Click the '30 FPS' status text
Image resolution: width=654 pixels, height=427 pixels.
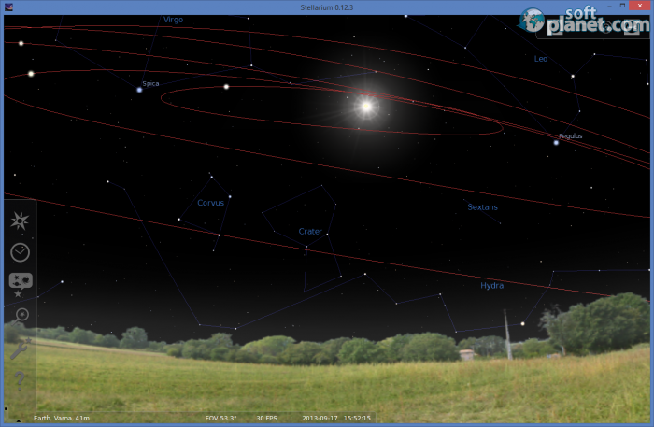point(266,418)
